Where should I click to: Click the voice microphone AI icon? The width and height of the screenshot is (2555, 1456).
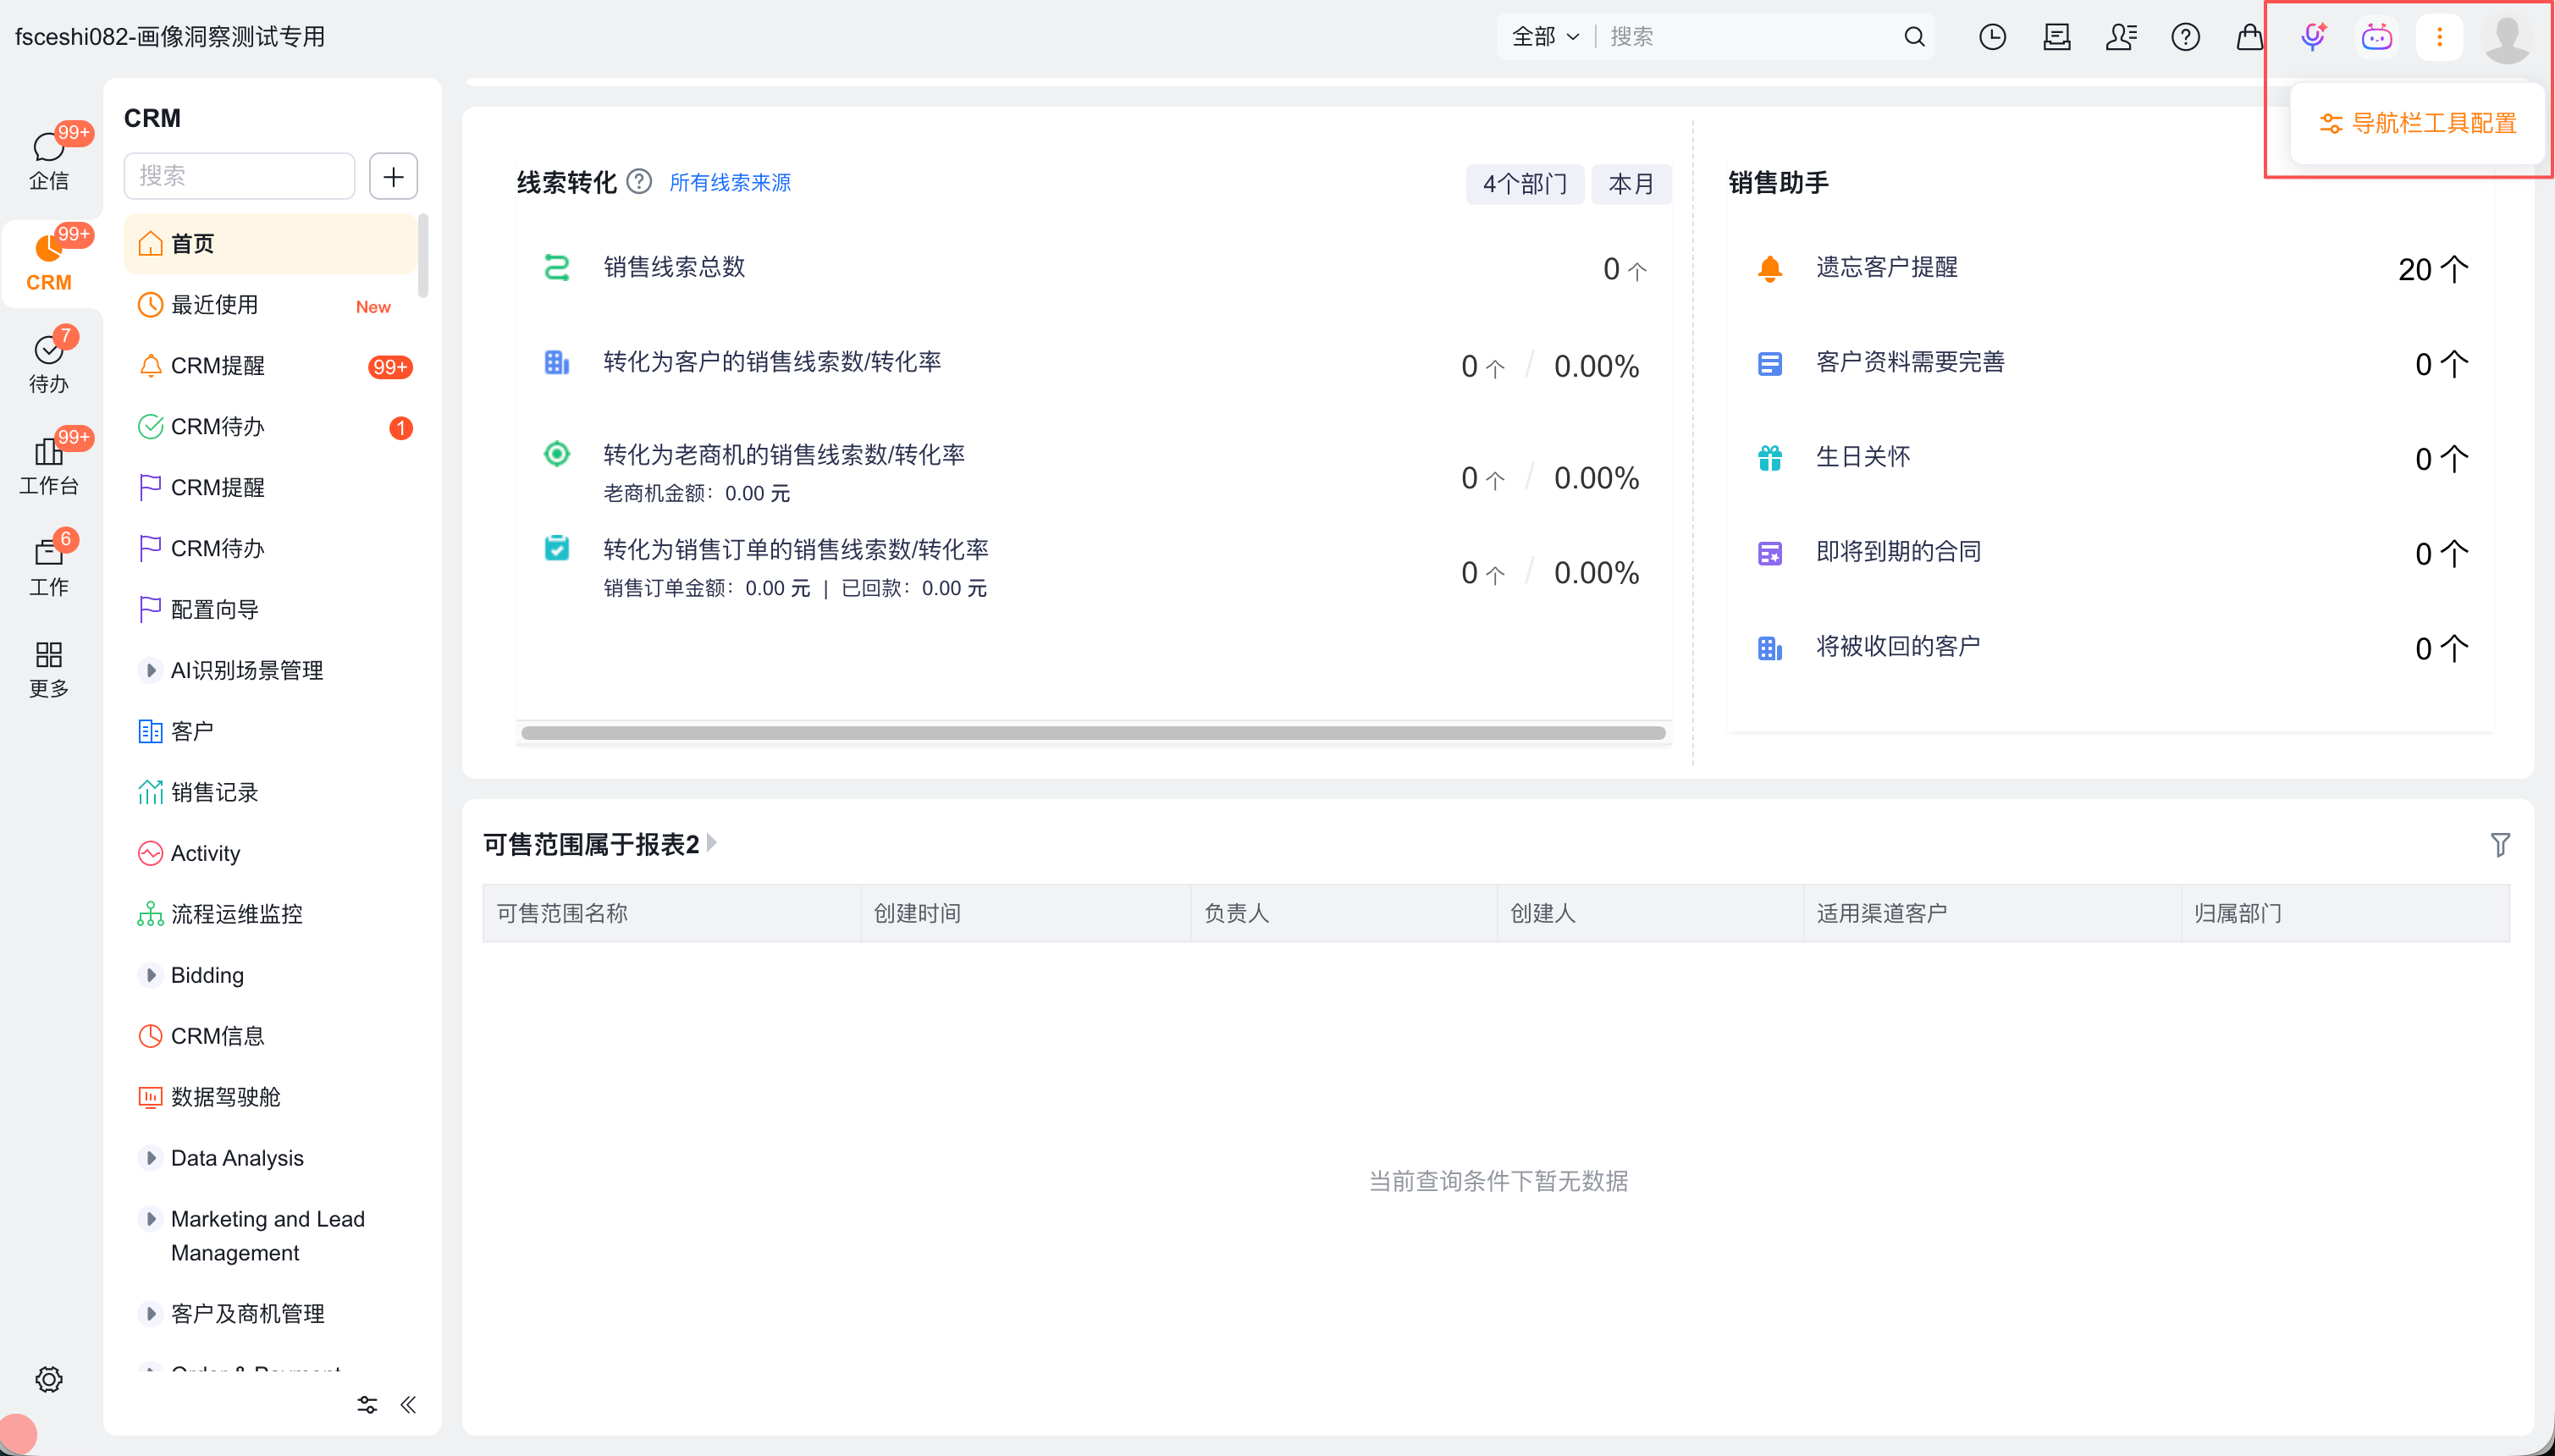pos(2312,37)
